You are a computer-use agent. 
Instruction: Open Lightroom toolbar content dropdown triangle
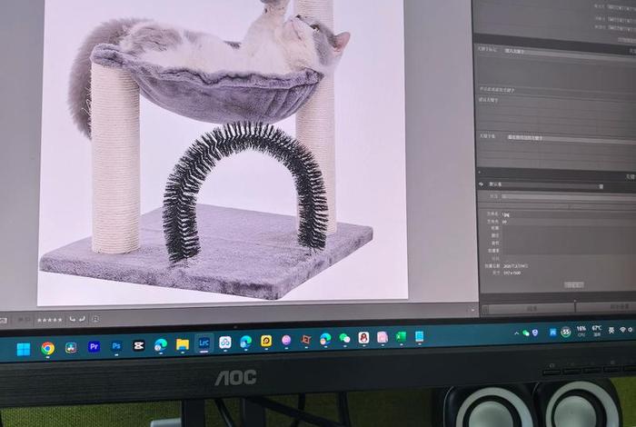pyautogui.click(x=472, y=310)
